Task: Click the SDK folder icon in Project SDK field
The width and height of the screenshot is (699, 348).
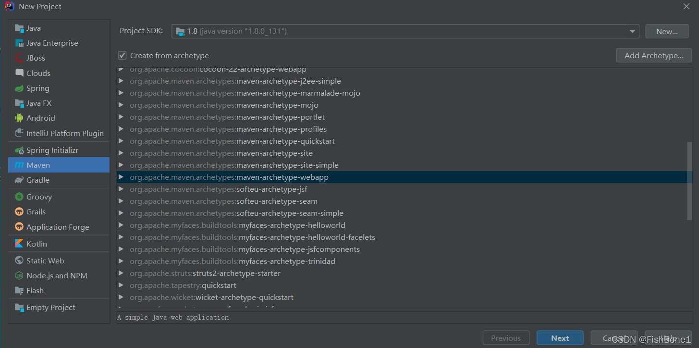Action: click(x=180, y=31)
